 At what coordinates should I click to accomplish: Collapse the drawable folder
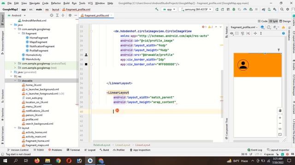coord(15,81)
